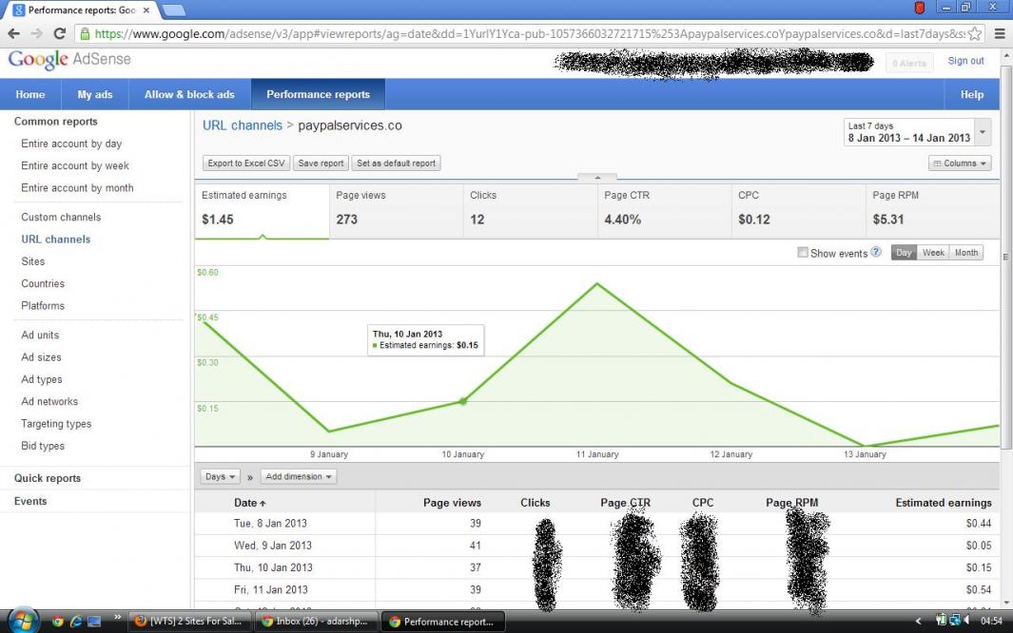Open Entire account by day report
This screenshot has height=633, width=1013.
coord(71,144)
